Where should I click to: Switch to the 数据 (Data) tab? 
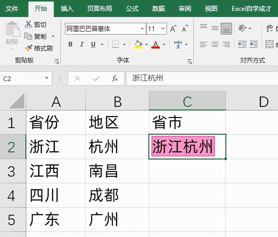(x=158, y=9)
